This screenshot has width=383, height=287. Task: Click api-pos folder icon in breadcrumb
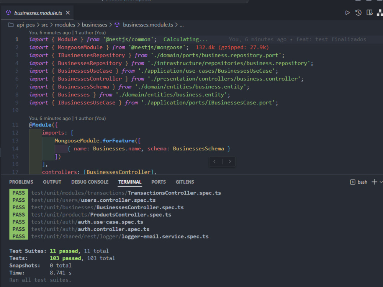[x=11, y=25]
